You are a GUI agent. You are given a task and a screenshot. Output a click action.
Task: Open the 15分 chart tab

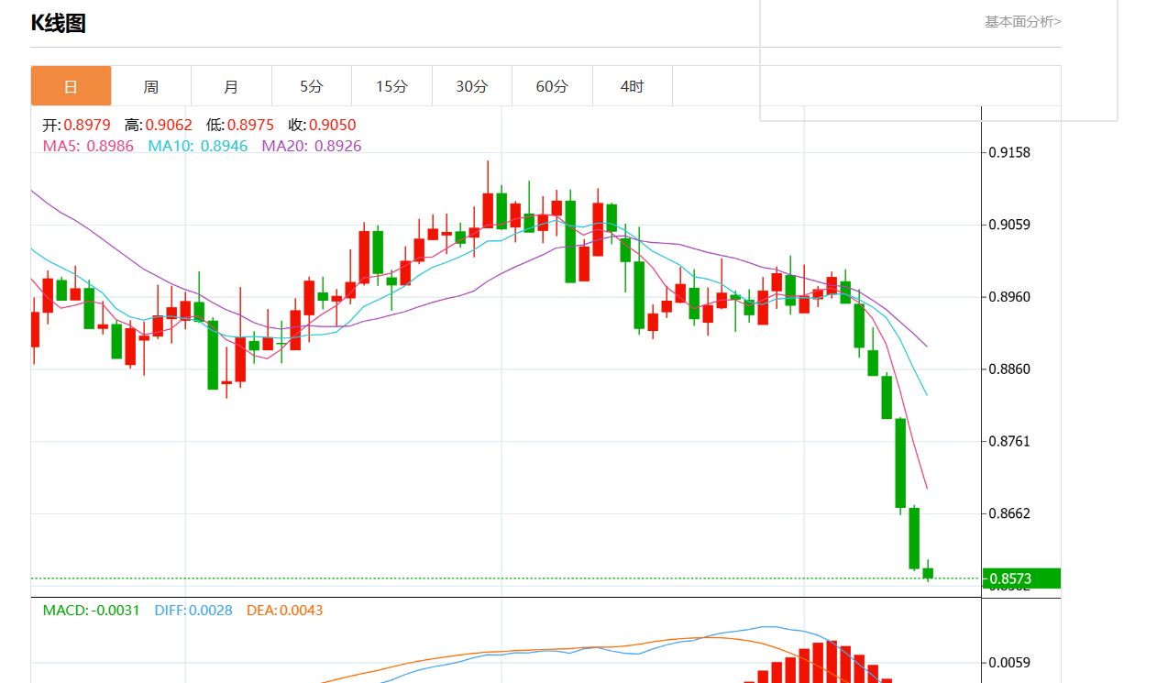click(391, 86)
